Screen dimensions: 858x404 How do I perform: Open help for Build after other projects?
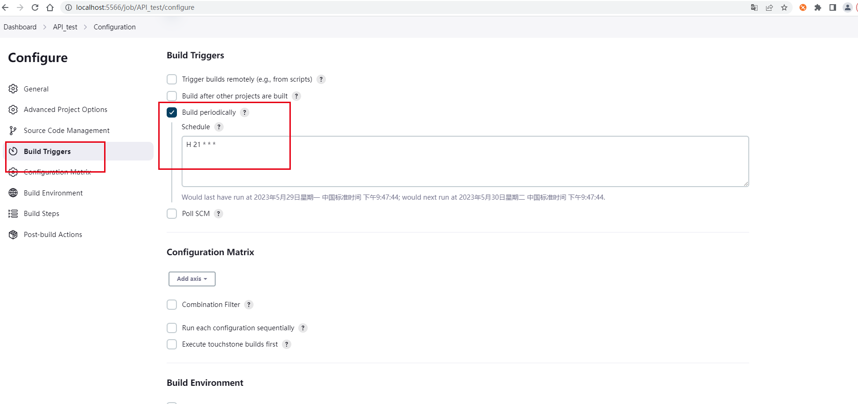point(296,96)
